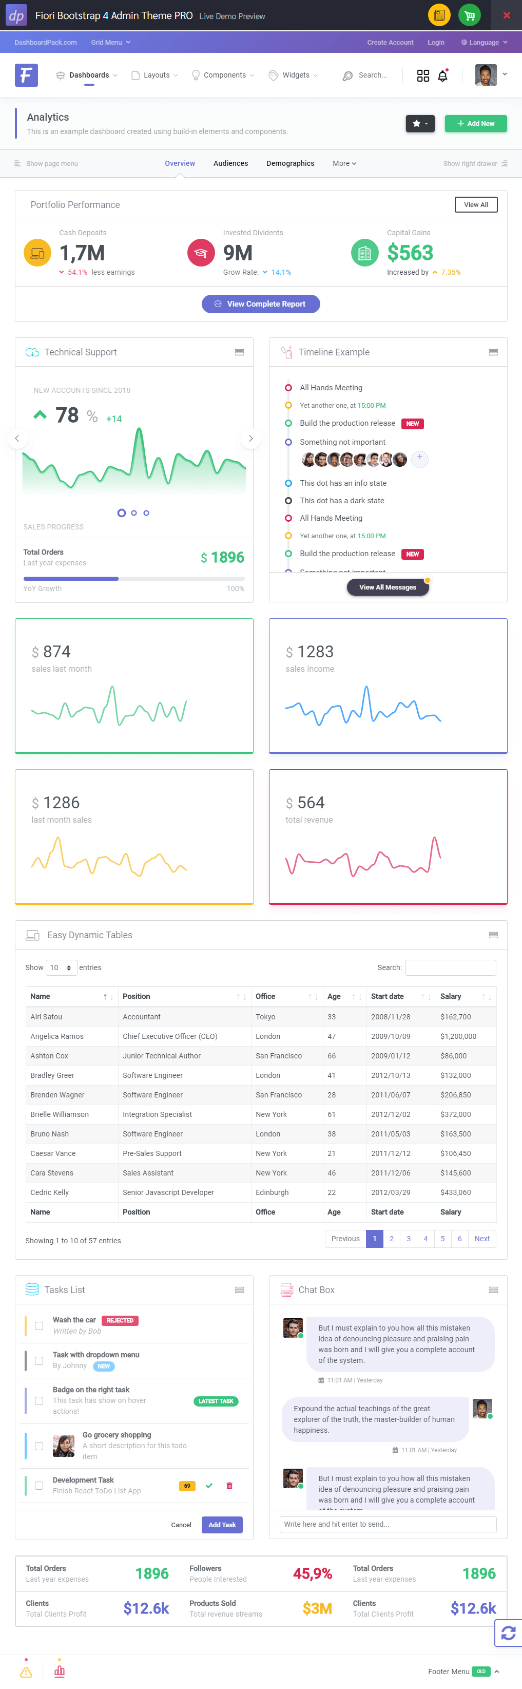Screen dimensions: 522x1689
Task: Check Go grocery shopping task
Action: [x=40, y=1446]
